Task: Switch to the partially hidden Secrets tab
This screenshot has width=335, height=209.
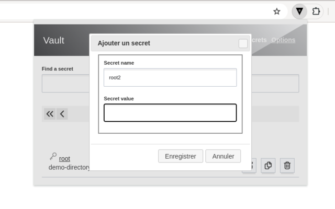Action: [x=259, y=40]
